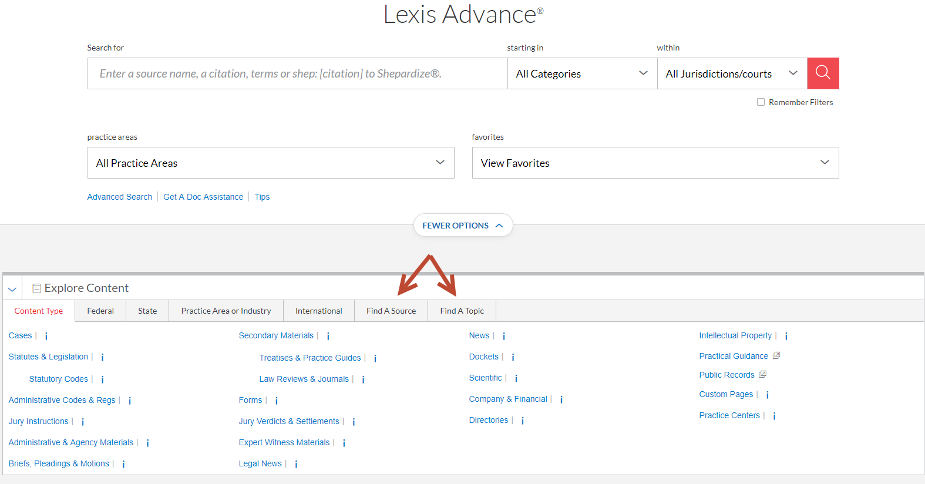Show info for Intellectual Property
The height and width of the screenshot is (484, 925).
tap(786, 336)
